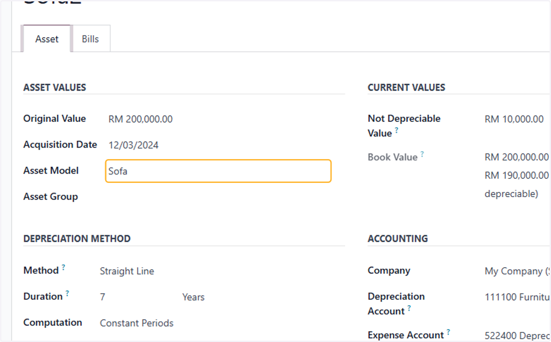Click the DEPRECIATION METHOD section heading

pos(77,239)
